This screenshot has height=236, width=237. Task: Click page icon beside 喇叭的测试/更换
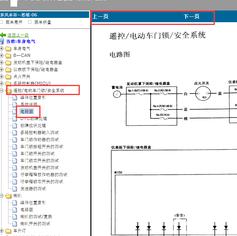15,217
